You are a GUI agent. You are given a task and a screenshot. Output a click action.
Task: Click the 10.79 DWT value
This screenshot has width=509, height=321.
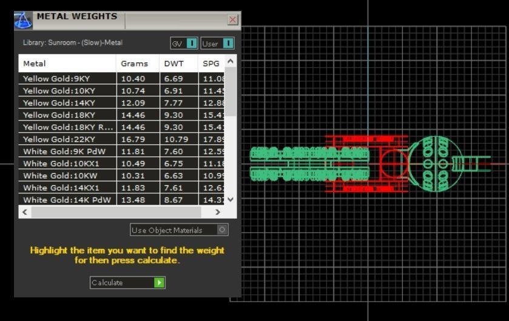(x=177, y=139)
